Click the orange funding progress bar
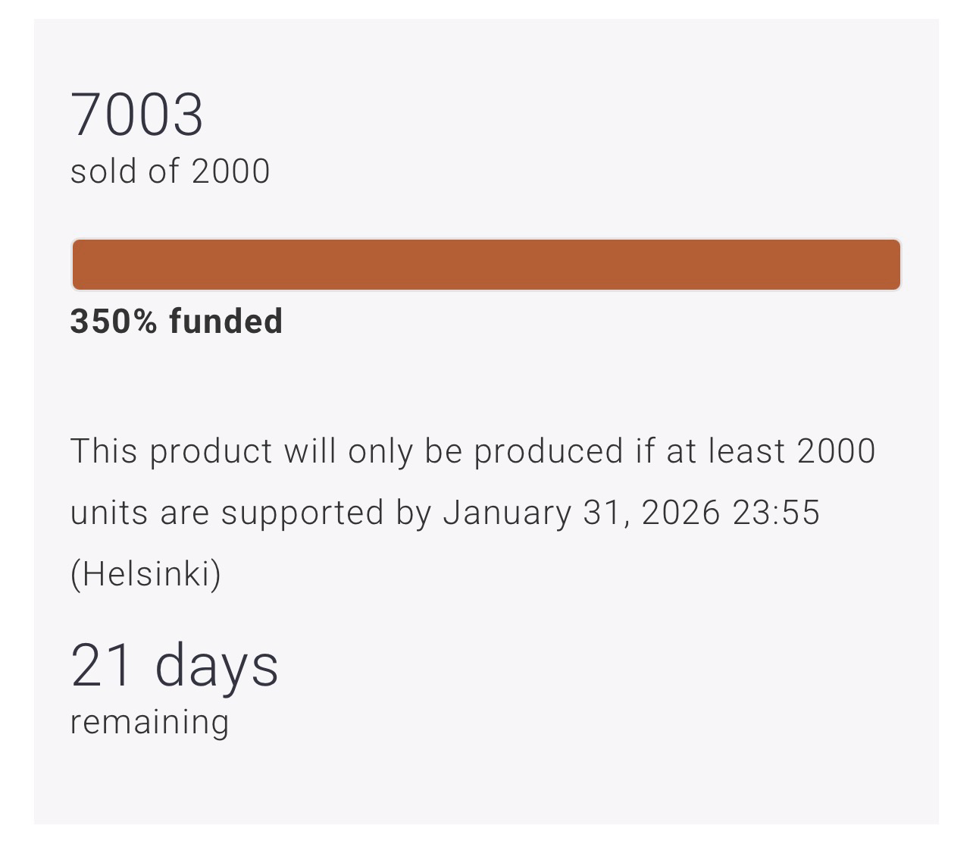The height and width of the screenshot is (841, 973). [486, 265]
